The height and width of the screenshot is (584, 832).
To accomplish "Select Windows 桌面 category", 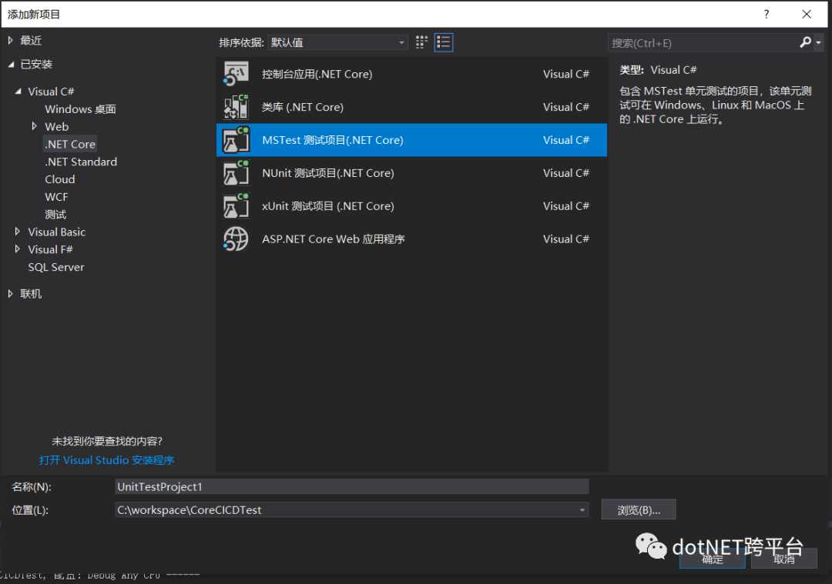I will click(x=80, y=109).
